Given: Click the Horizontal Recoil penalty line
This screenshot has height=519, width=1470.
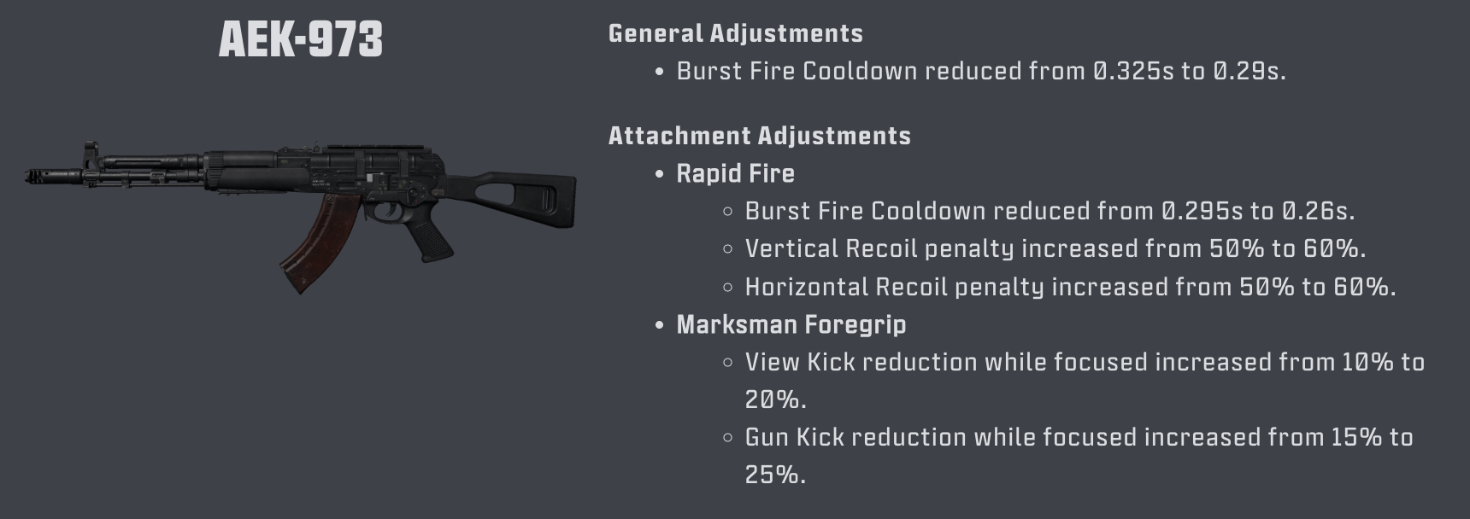Looking at the screenshot, I should click(1070, 286).
